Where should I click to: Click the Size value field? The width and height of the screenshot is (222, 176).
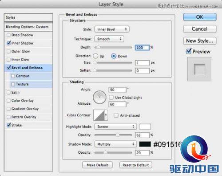pos(142,63)
